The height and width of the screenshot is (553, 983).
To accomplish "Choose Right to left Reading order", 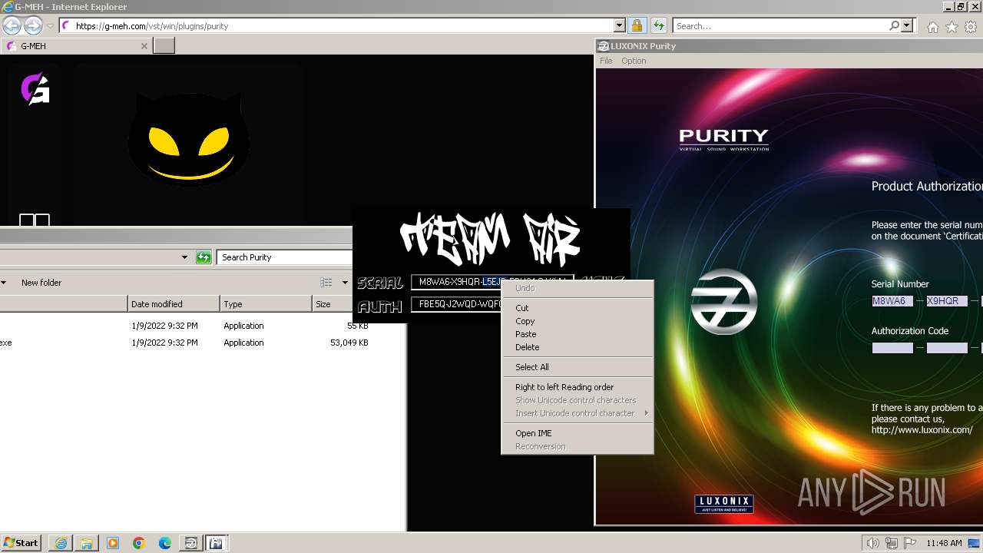I will click(x=576, y=387).
